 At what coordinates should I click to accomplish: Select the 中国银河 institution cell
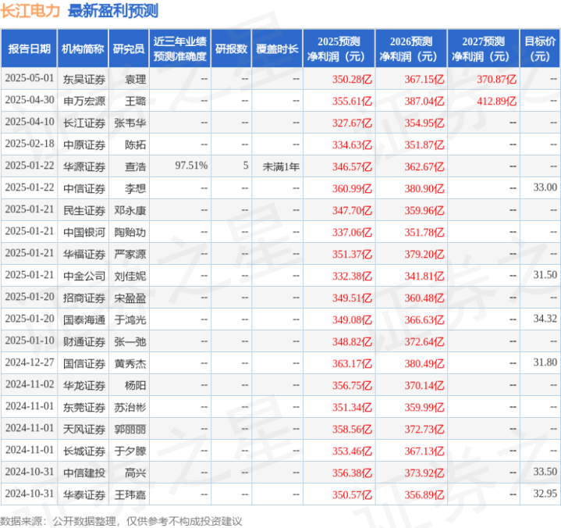pyautogui.click(x=84, y=232)
